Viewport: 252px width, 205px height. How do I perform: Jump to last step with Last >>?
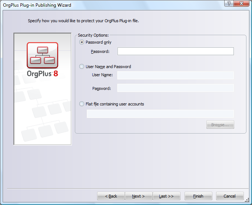[166, 196]
